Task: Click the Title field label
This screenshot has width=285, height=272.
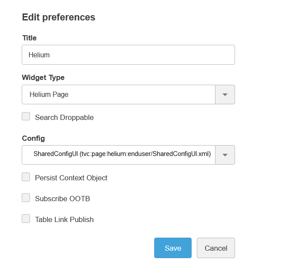Action: click(x=30, y=38)
